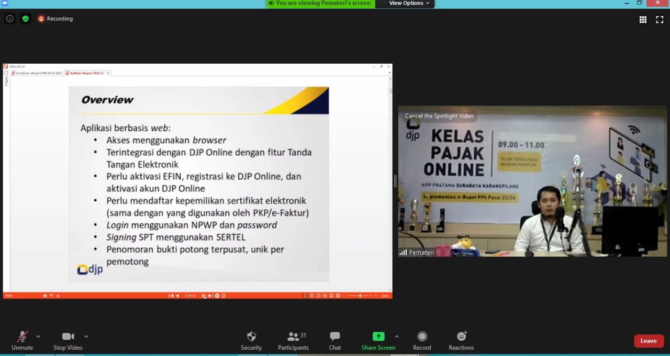Switch to Aplikasi eBupot 2020 tab
670x356 pixels.
85,73
